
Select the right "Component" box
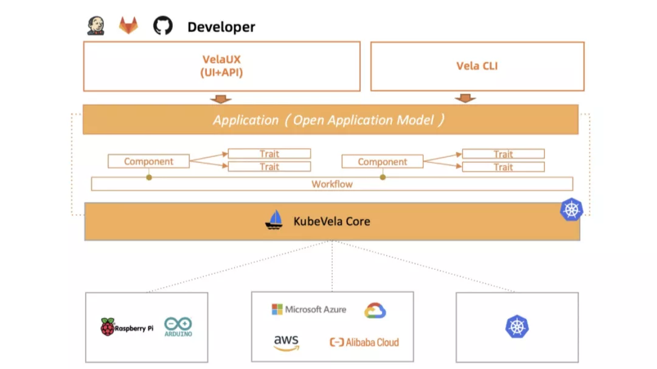click(x=383, y=162)
